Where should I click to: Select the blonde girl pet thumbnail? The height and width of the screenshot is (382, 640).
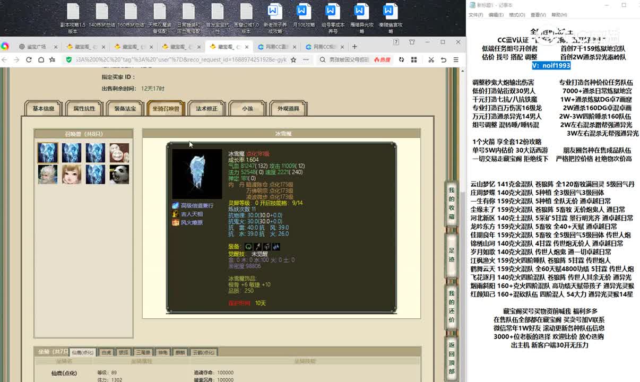(72, 174)
